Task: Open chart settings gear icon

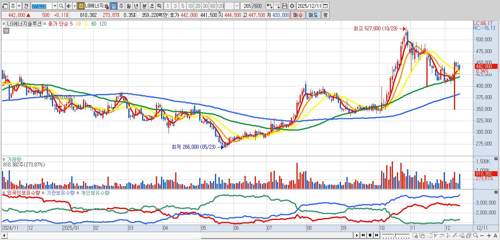Action: click(x=292, y=6)
